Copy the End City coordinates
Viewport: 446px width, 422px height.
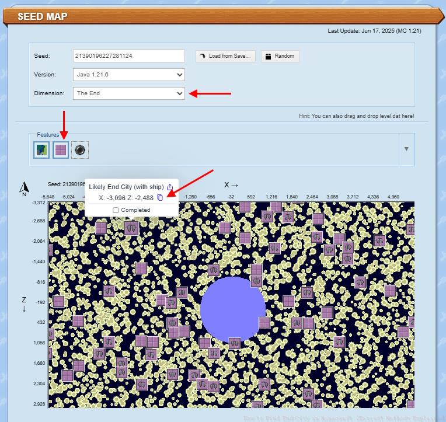(161, 198)
